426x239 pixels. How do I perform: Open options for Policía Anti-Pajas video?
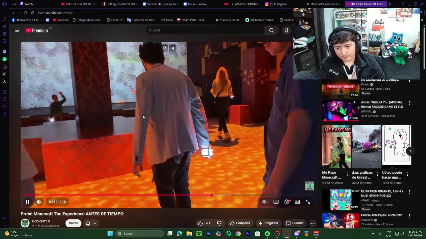tap(409, 216)
